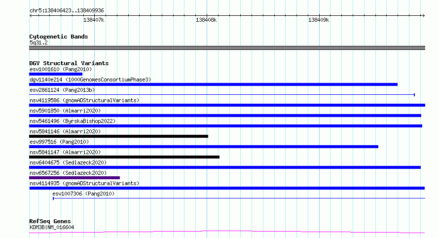Open esv2861124 (Pang2013b) variant label
The width and height of the screenshot is (439, 238).
click(62, 90)
